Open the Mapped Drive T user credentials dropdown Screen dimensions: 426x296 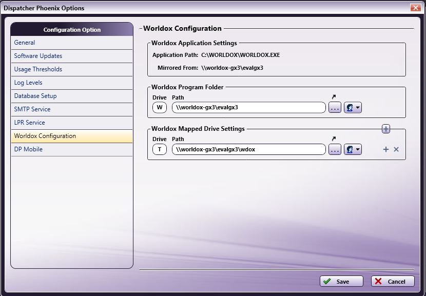353,149
